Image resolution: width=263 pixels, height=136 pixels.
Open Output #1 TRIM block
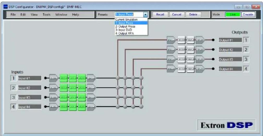(x=171, y=40)
